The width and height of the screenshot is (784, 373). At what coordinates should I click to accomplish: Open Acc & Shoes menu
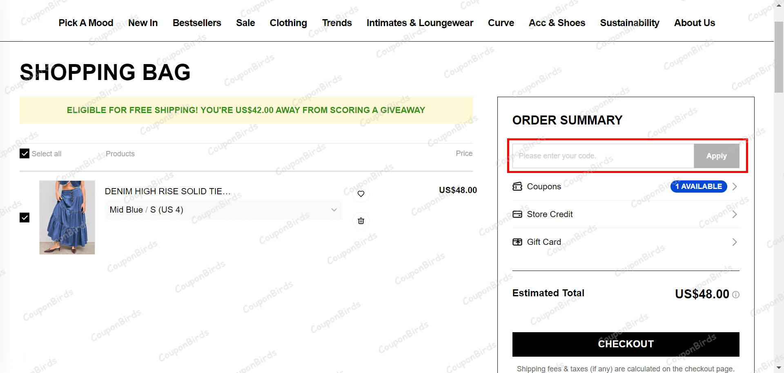click(557, 23)
